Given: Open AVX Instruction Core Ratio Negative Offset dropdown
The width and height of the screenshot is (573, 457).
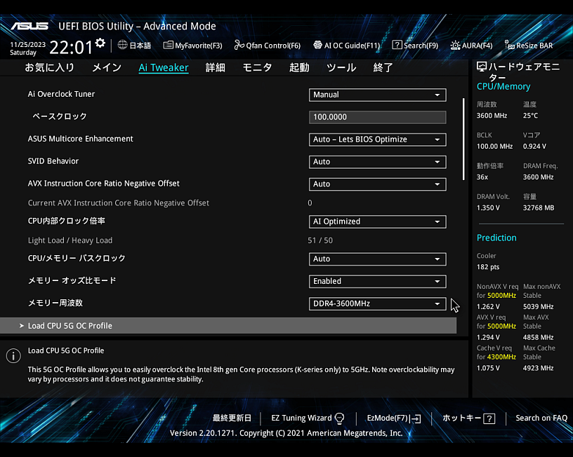Looking at the screenshot, I should tap(378, 184).
